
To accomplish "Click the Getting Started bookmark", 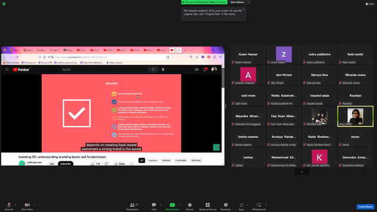I will tap(11, 63).
